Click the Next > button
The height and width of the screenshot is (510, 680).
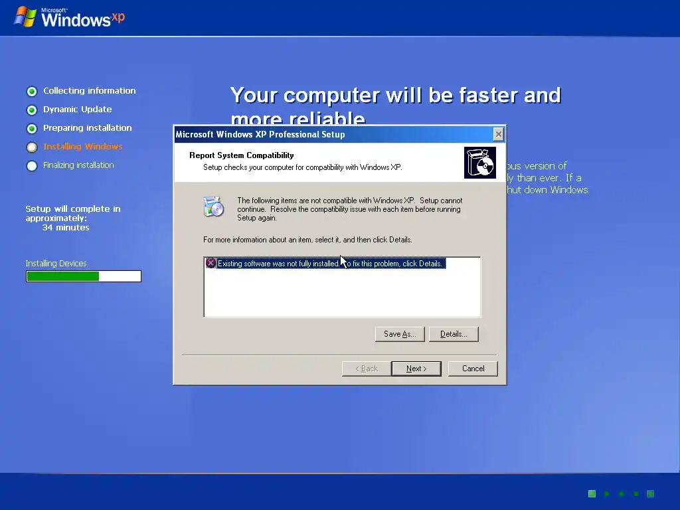[x=416, y=369]
